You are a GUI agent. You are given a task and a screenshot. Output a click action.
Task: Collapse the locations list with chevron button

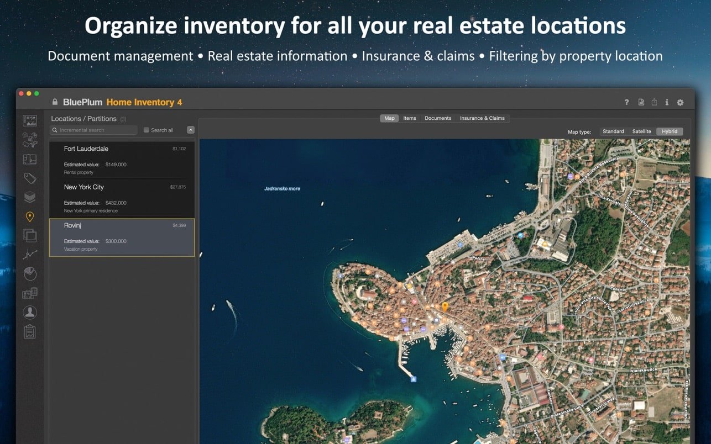pyautogui.click(x=190, y=130)
